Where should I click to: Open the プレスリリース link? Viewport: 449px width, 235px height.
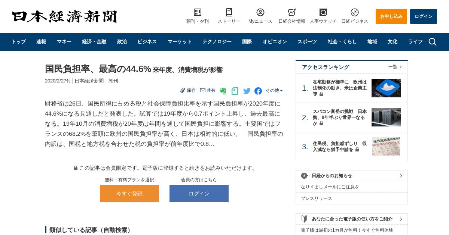click(x=317, y=198)
